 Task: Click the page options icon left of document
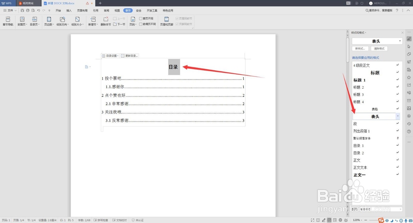click(x=87, y=67)
